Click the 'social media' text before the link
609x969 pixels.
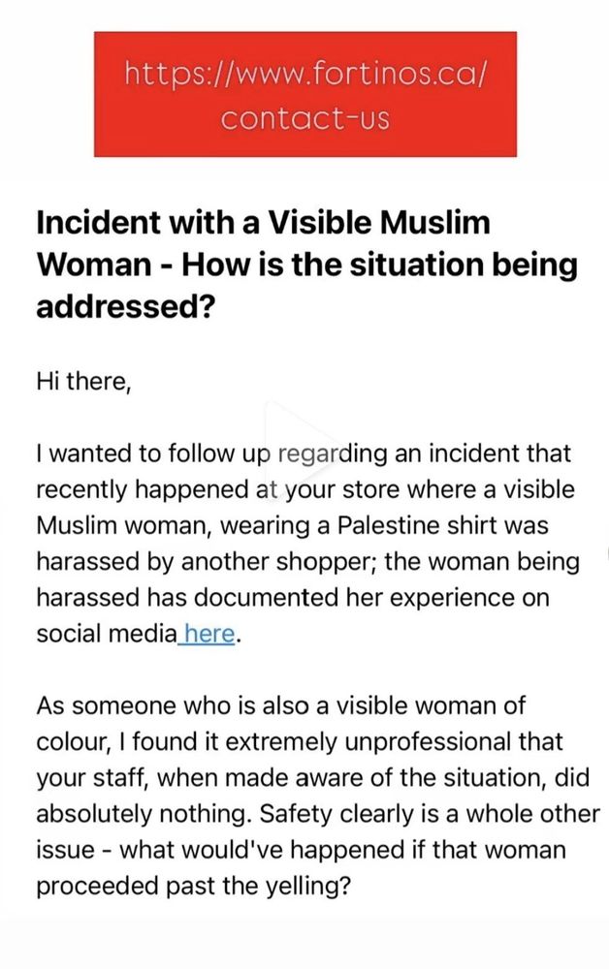tap(107, 634)
